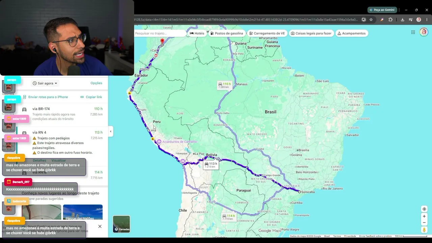This screenshot has height=243, width=432.
Task: Click the La Paz city label
Action: (x=199, y=154)
